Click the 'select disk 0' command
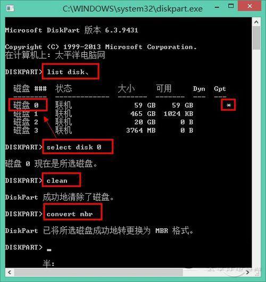The height and width of the screenshot is (282, 266). click(x=74, y=147)
